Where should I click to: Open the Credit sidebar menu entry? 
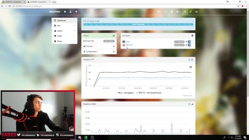coord(65,36)
